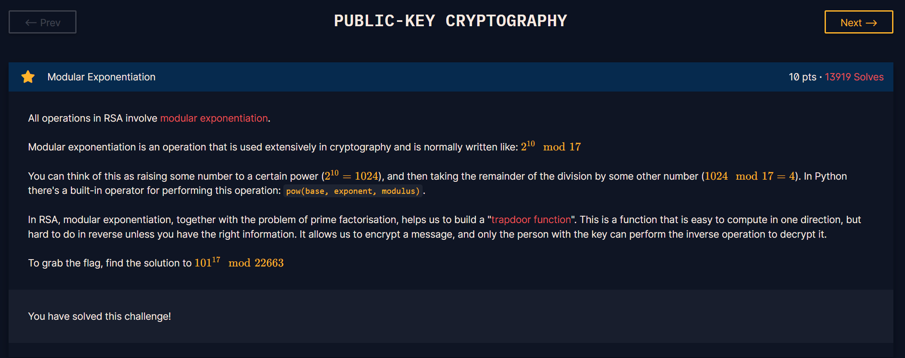The width and height of the screenshot is (905, 358).
Task: Open the modular exponentiation link
Action: point(214,118)
